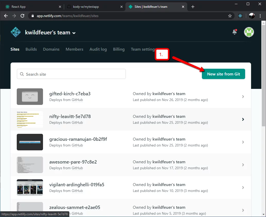Image resolution: width=266 pixels, height=217 pixels.
Task: Open zealous-sammet-e2ae05 row chevron
Action: coord(243,210)
